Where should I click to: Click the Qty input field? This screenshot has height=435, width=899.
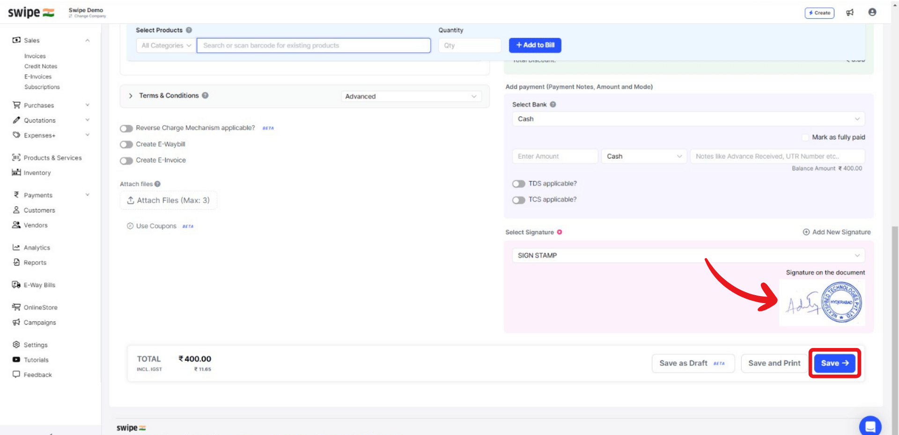pyautogui.click(x=470, y=45)
